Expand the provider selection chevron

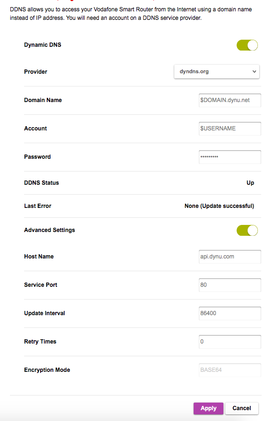click(x=254, y=71)
